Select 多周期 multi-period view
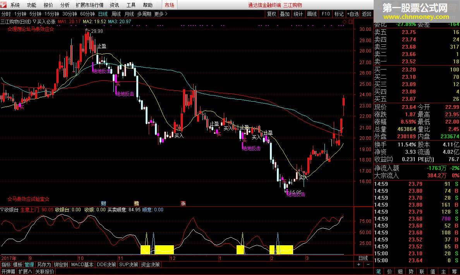This screenshot has height=275, width=460. (144, 14)
